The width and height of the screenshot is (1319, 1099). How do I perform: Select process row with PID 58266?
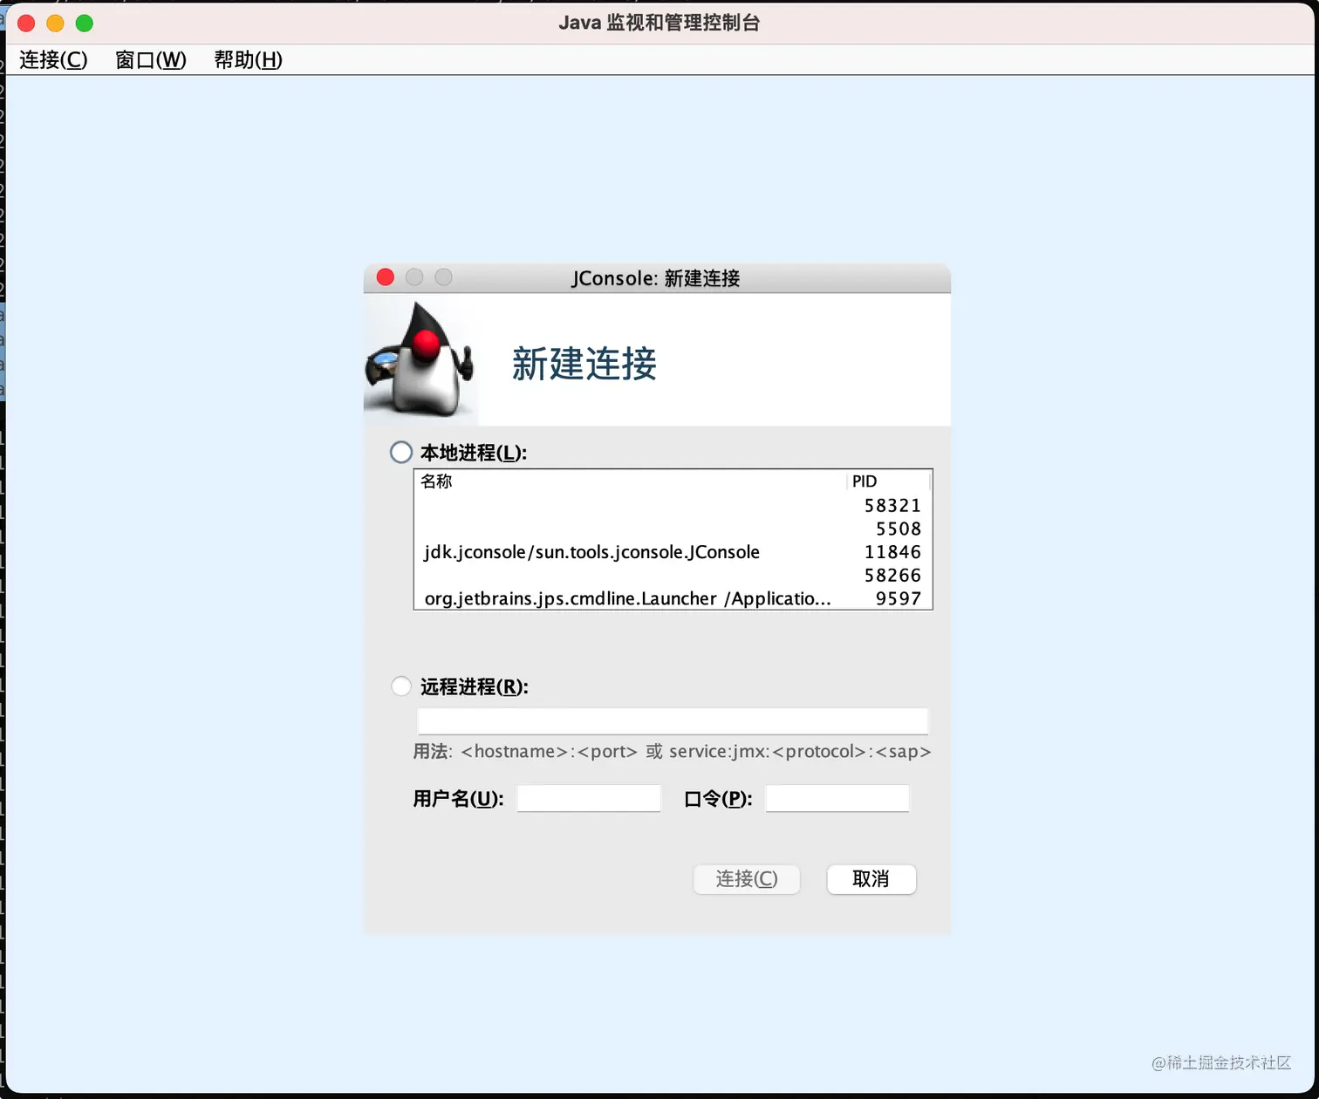[673, 576]
